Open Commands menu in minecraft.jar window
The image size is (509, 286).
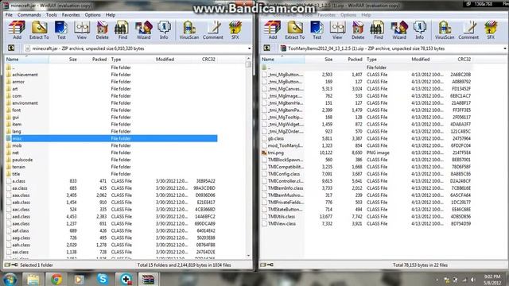tap(29, 15)
